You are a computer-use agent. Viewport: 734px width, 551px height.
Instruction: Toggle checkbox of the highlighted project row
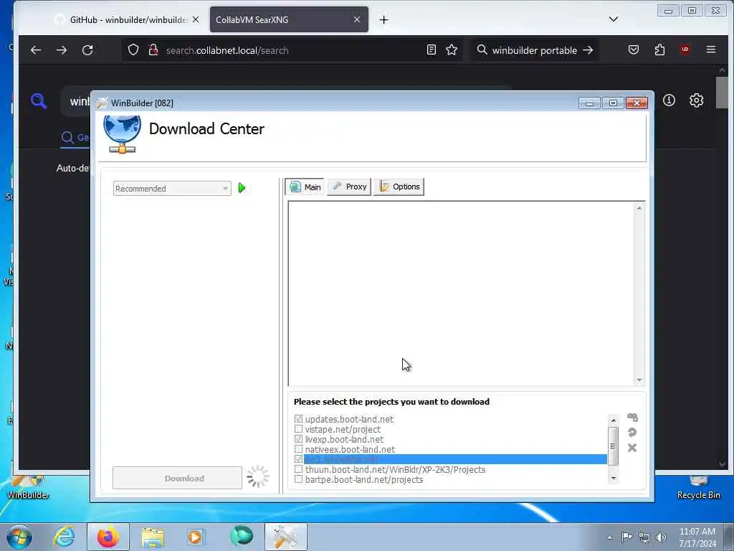click(x=298, y=459)
